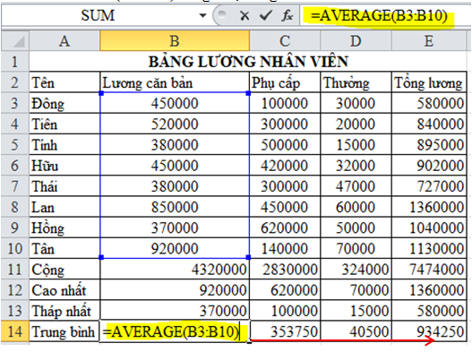Click the grand total 7474000
The image size is (472, 352).
429,270
